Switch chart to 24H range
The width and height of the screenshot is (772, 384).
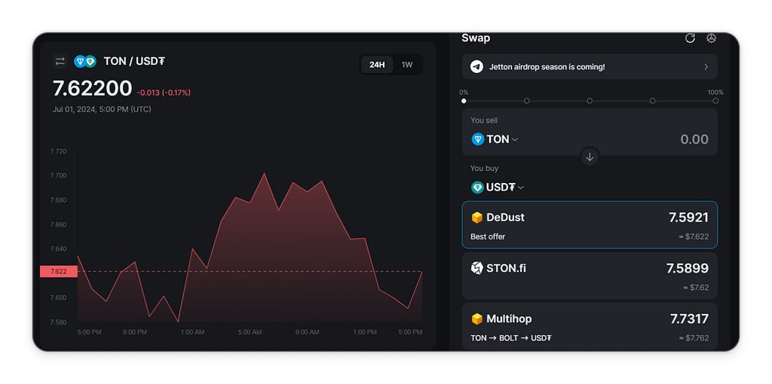point(377,65)
